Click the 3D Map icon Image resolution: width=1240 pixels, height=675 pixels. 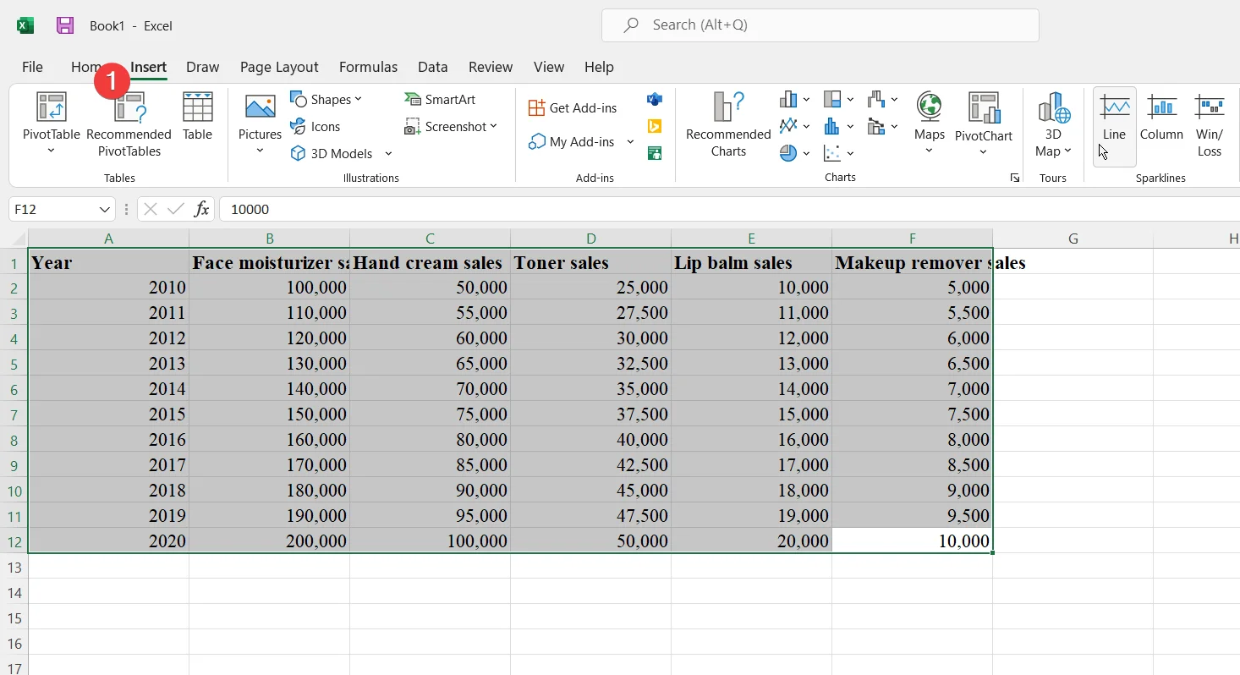1054,107
